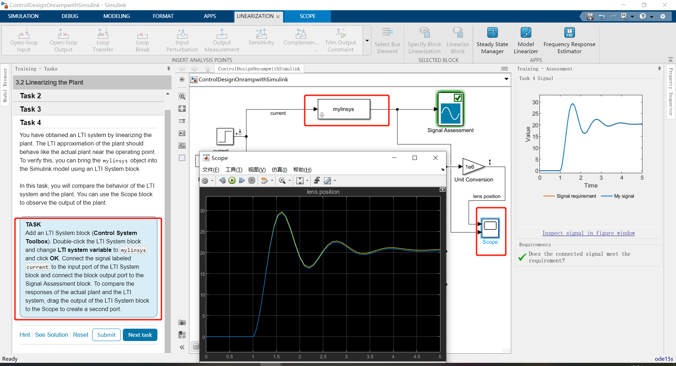This screenshot has height=366, width=676.
Task: Collapse the ribbon toolstrip
Action: [x=671, y=59]
